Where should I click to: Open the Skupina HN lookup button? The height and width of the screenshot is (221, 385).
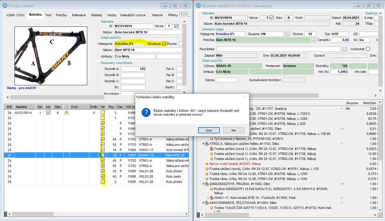click(x=288, y=34)
